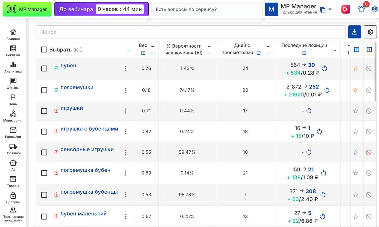
Task: Open the three-dot menu for 'погремушка бубен'
Action: coord(126,173)
